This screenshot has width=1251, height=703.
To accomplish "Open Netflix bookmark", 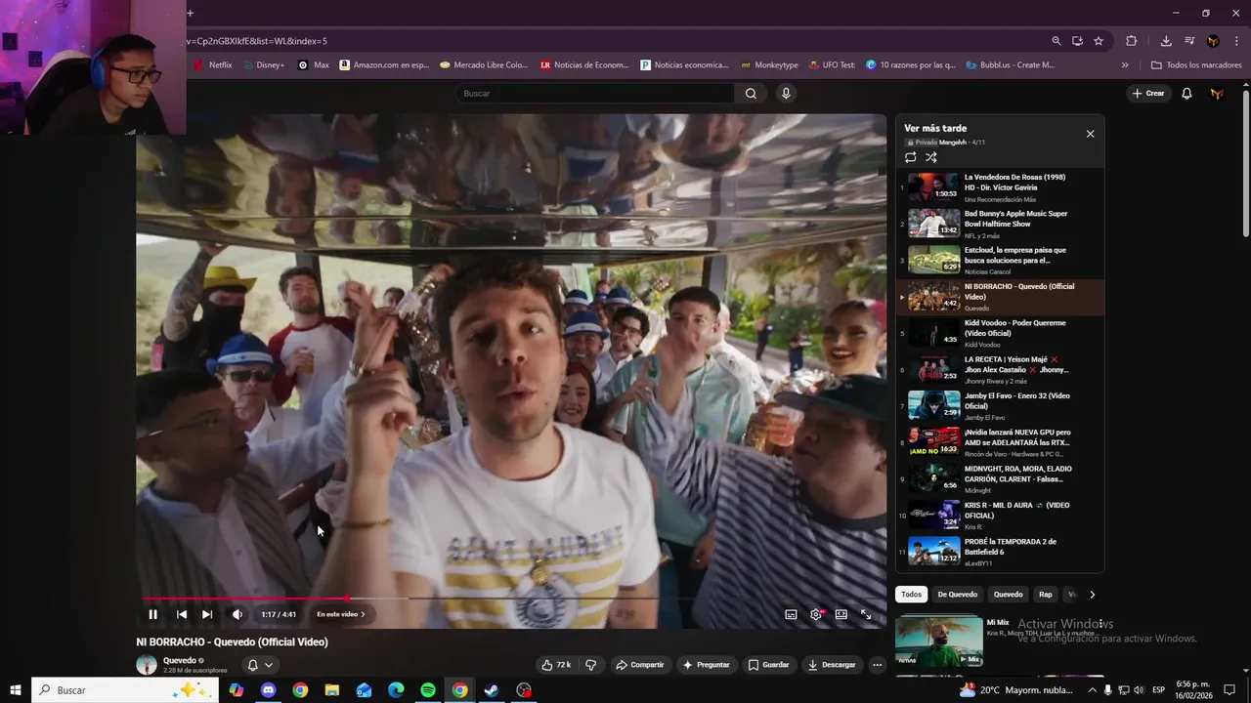I will 213,65.
